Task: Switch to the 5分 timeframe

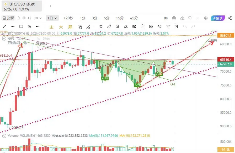Action: [x=106, y=18]
